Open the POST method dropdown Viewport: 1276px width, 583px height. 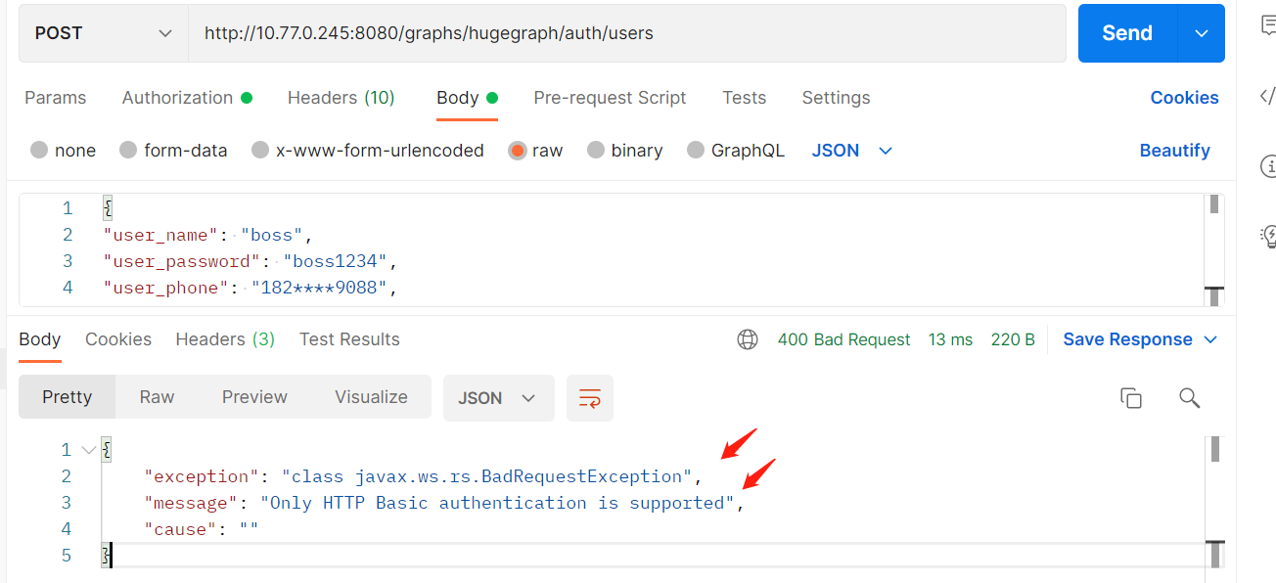(103, 32)
